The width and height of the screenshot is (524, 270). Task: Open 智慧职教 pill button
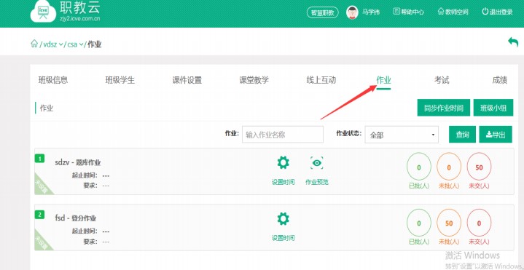click(322, 12)
